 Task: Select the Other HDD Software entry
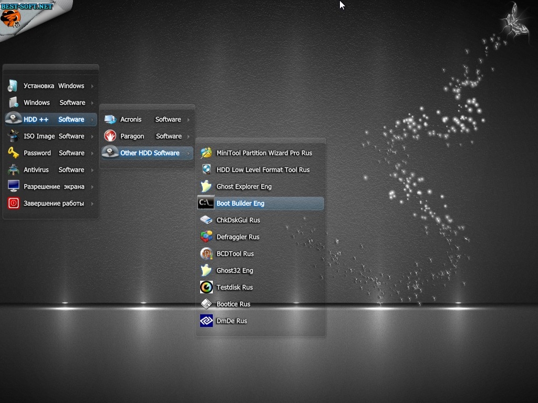(147, 153)
